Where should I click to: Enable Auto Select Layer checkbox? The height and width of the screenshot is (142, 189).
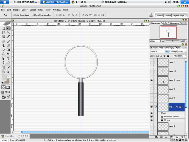14,15
